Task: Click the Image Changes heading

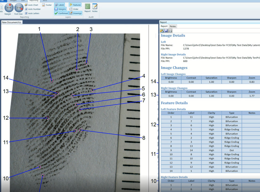Action: click(174, 68)
